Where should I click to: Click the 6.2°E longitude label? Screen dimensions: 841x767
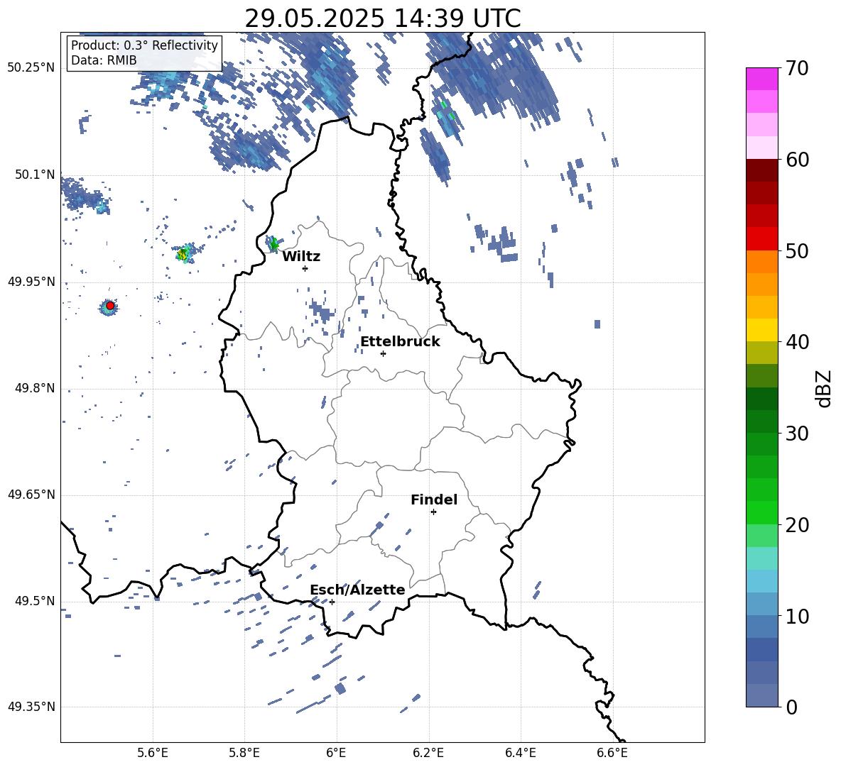click(x=428, y=753)
